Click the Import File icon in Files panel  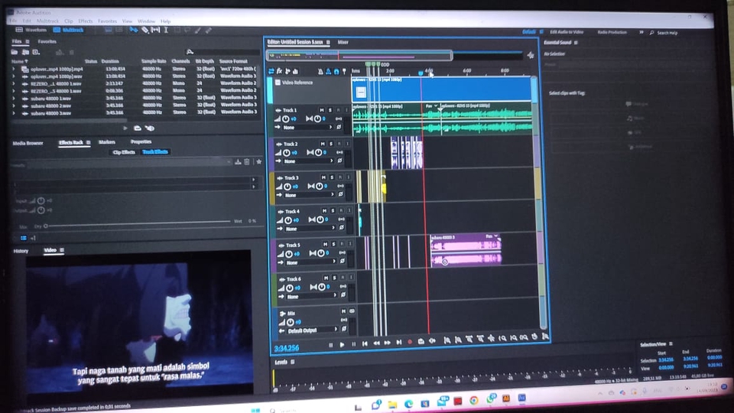25,53
